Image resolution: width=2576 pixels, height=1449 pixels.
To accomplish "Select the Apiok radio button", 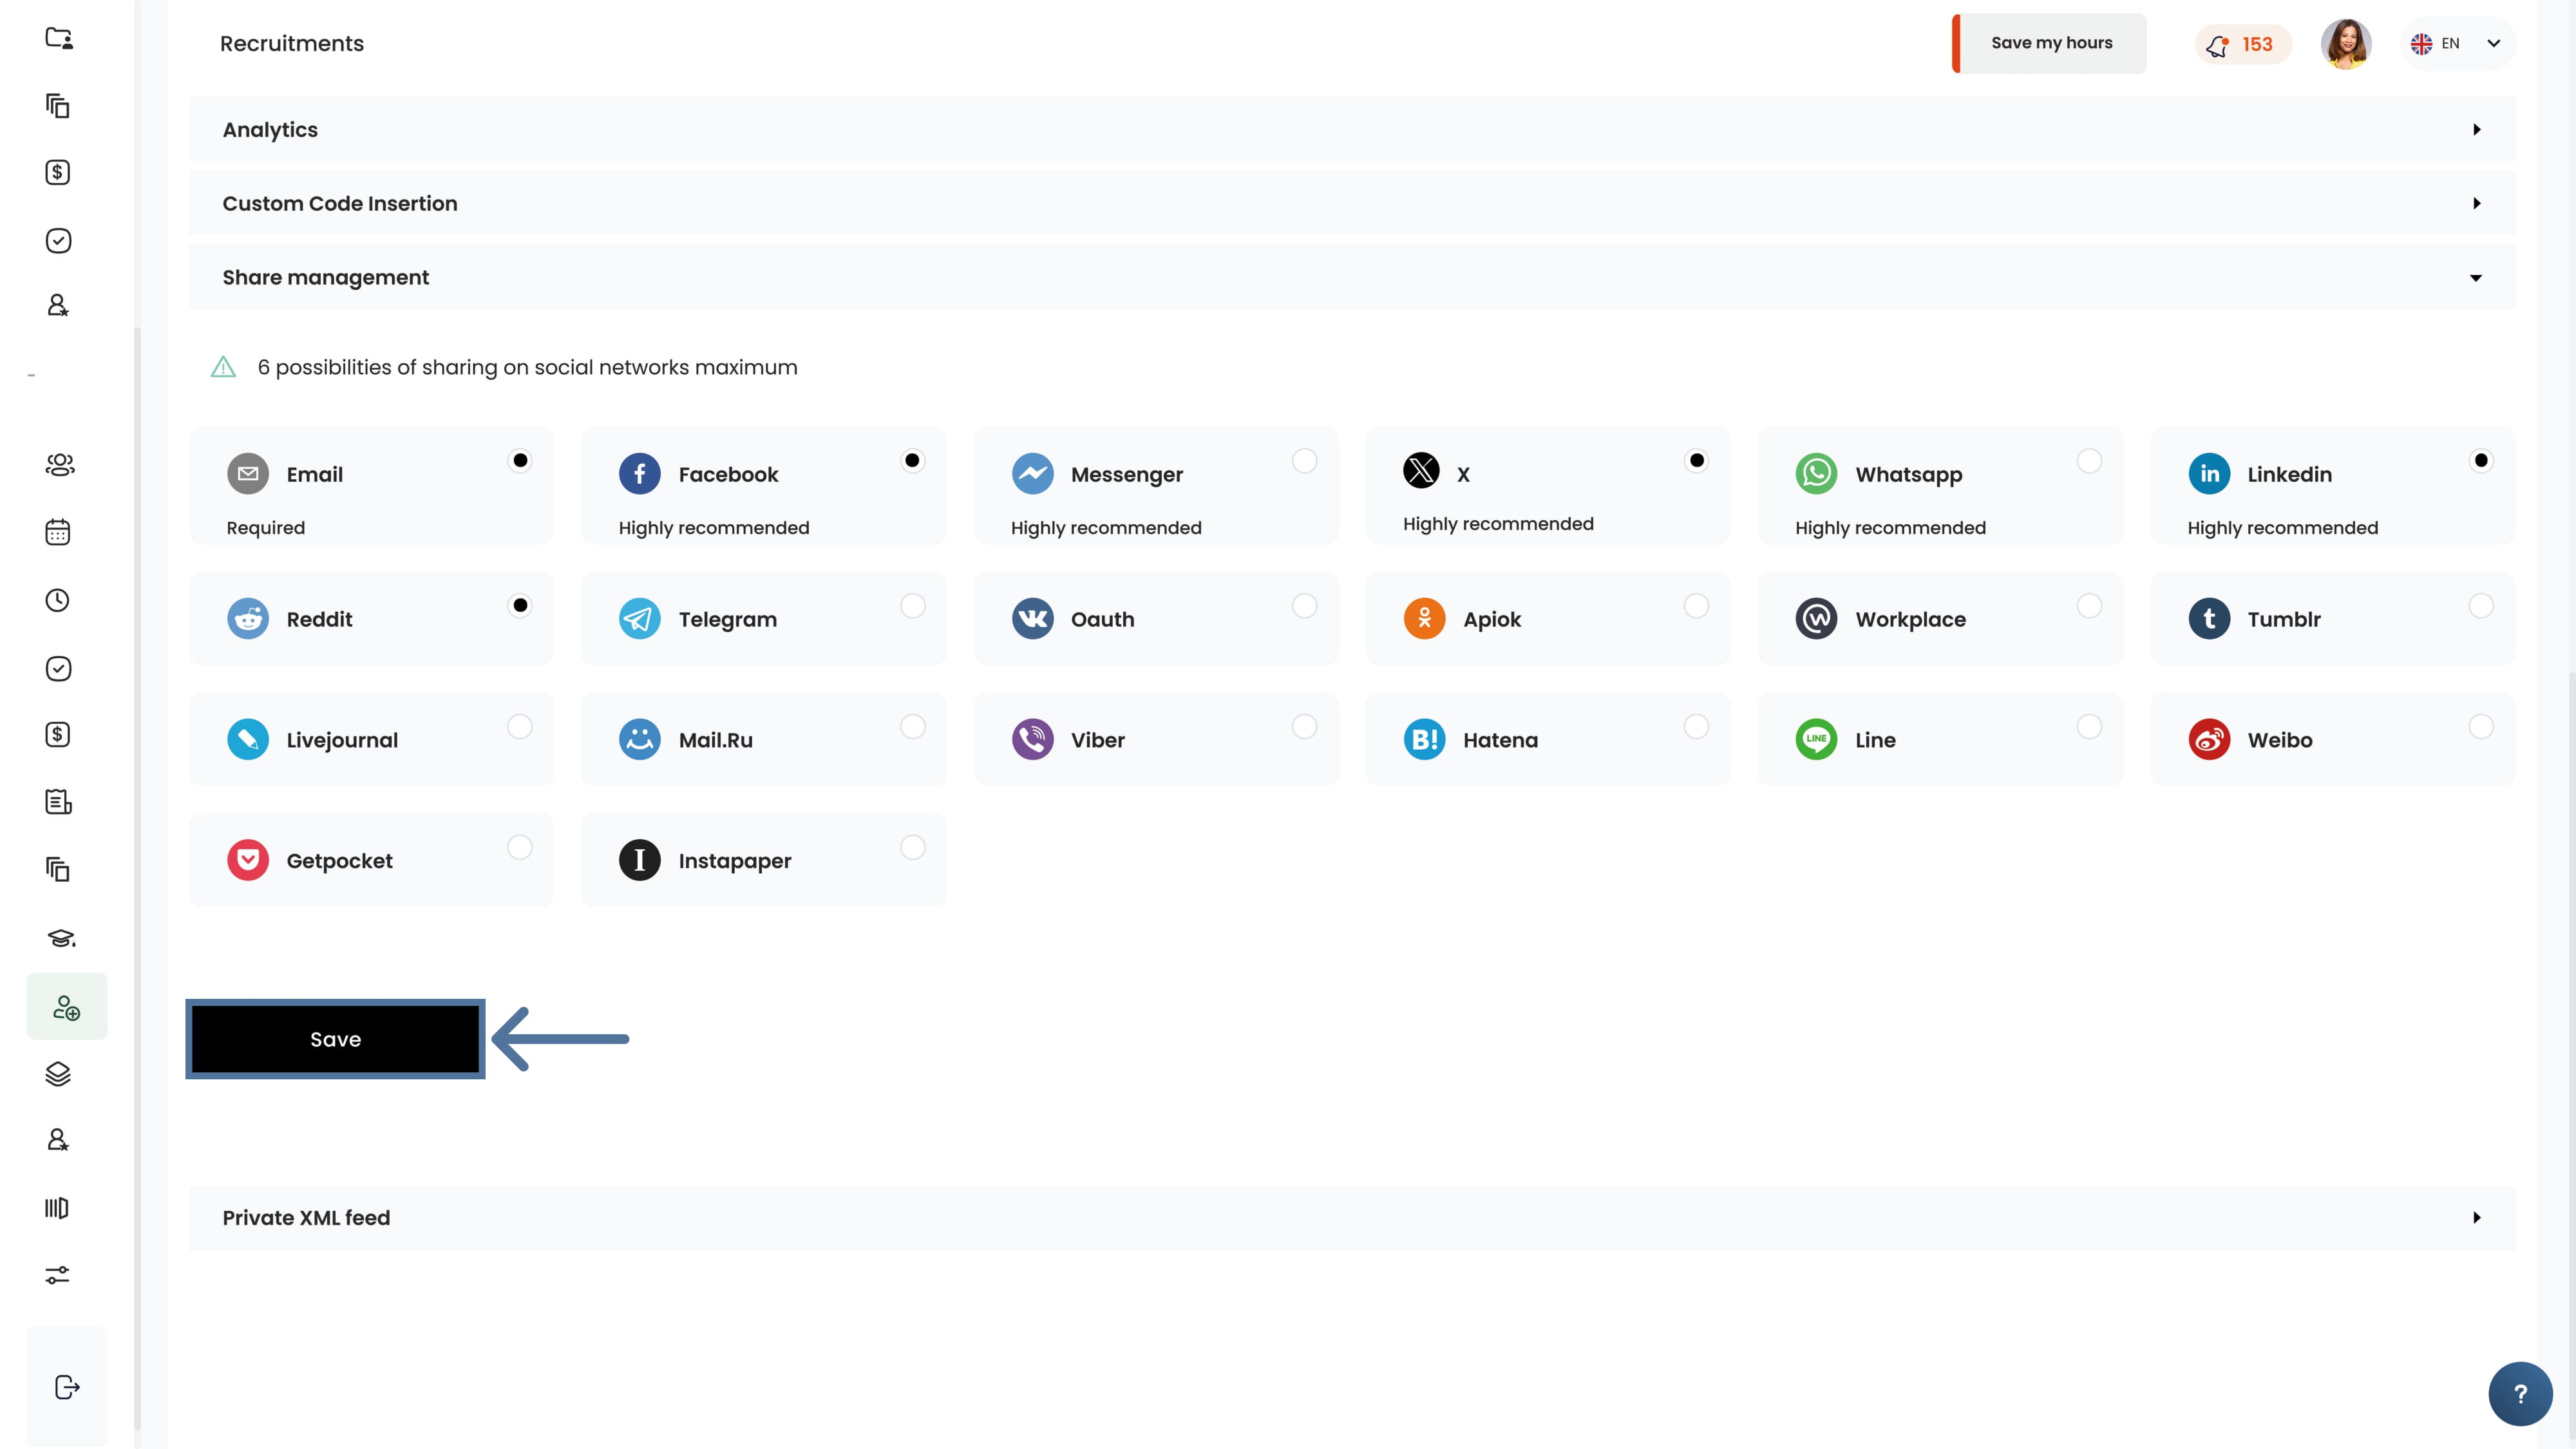I will point(1696,606).
